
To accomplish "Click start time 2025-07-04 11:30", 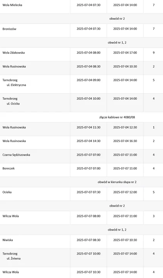I will point(88,127).
